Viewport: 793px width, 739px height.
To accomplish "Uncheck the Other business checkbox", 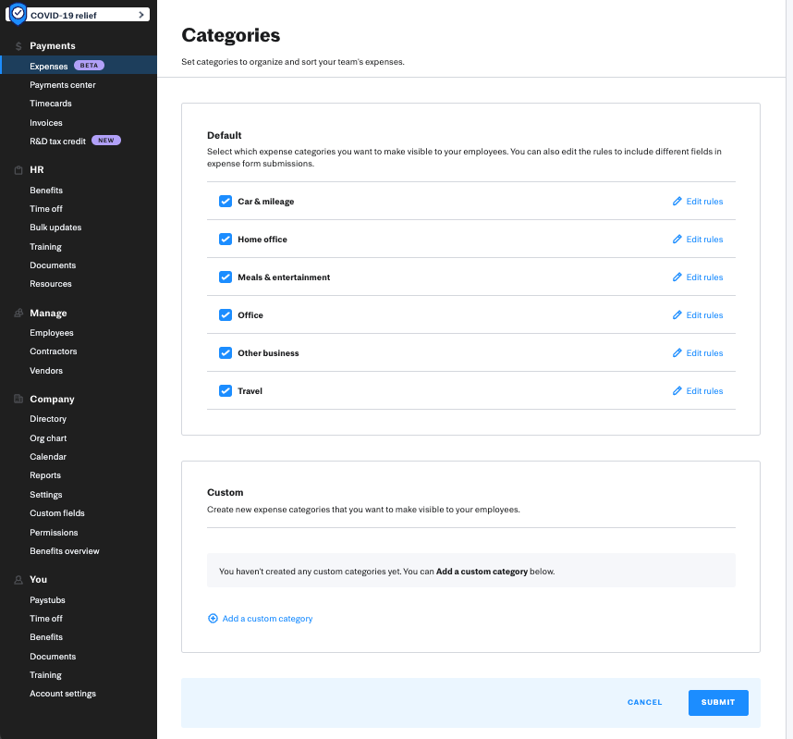I will 225,353.
